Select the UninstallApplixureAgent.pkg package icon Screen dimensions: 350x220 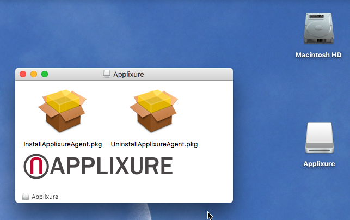tap(154, 111)
